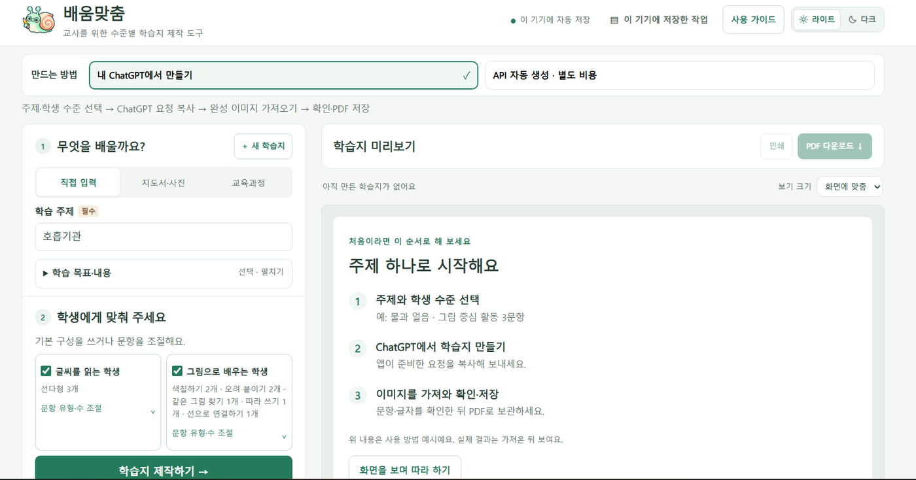Image resolution: width=916 pixels, height=480 pixels.
Task: Click the PDF 다운로드 button
Action: tap(834, 146)
